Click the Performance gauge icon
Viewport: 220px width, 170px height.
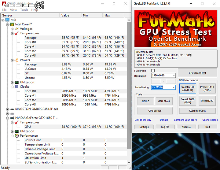pos(17,136)
